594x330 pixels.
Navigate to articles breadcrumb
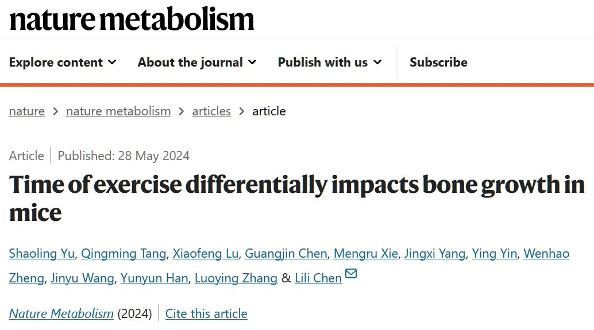point(211,111)
